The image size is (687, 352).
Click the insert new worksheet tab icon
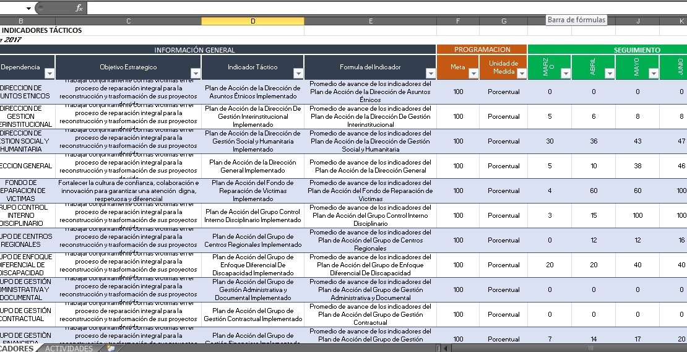pyautogui.click(x=111, y=348)
